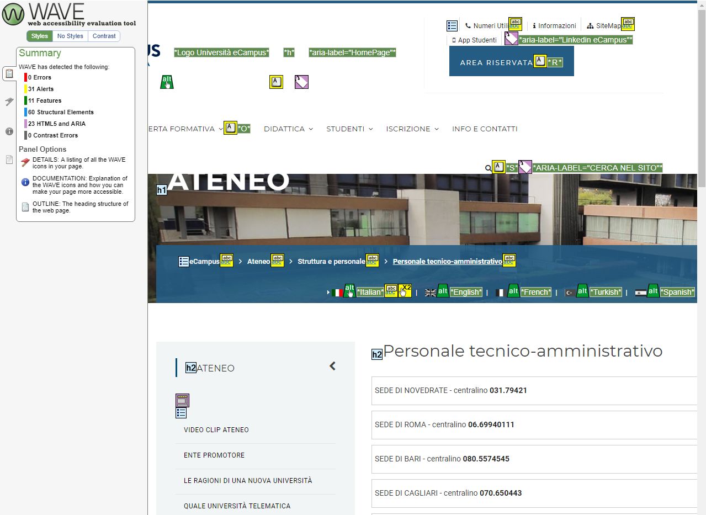Click the WAVE logo icon
The width and height of the screenshot is (706, 515).
click(13, 14)
